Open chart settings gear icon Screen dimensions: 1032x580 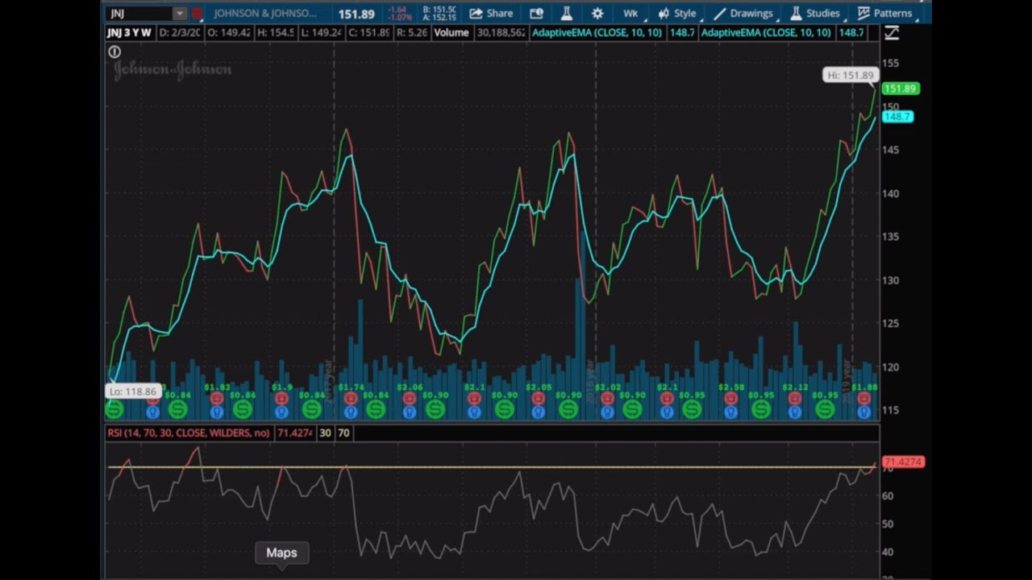597,14
